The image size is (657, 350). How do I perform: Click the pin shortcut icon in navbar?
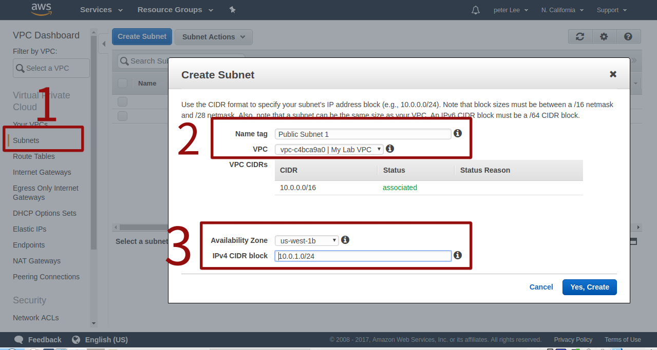tap(232, 10)
